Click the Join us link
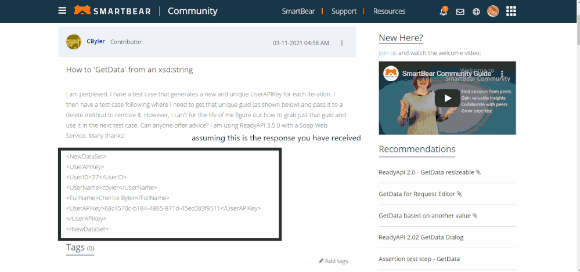 (x=387, y=53)
